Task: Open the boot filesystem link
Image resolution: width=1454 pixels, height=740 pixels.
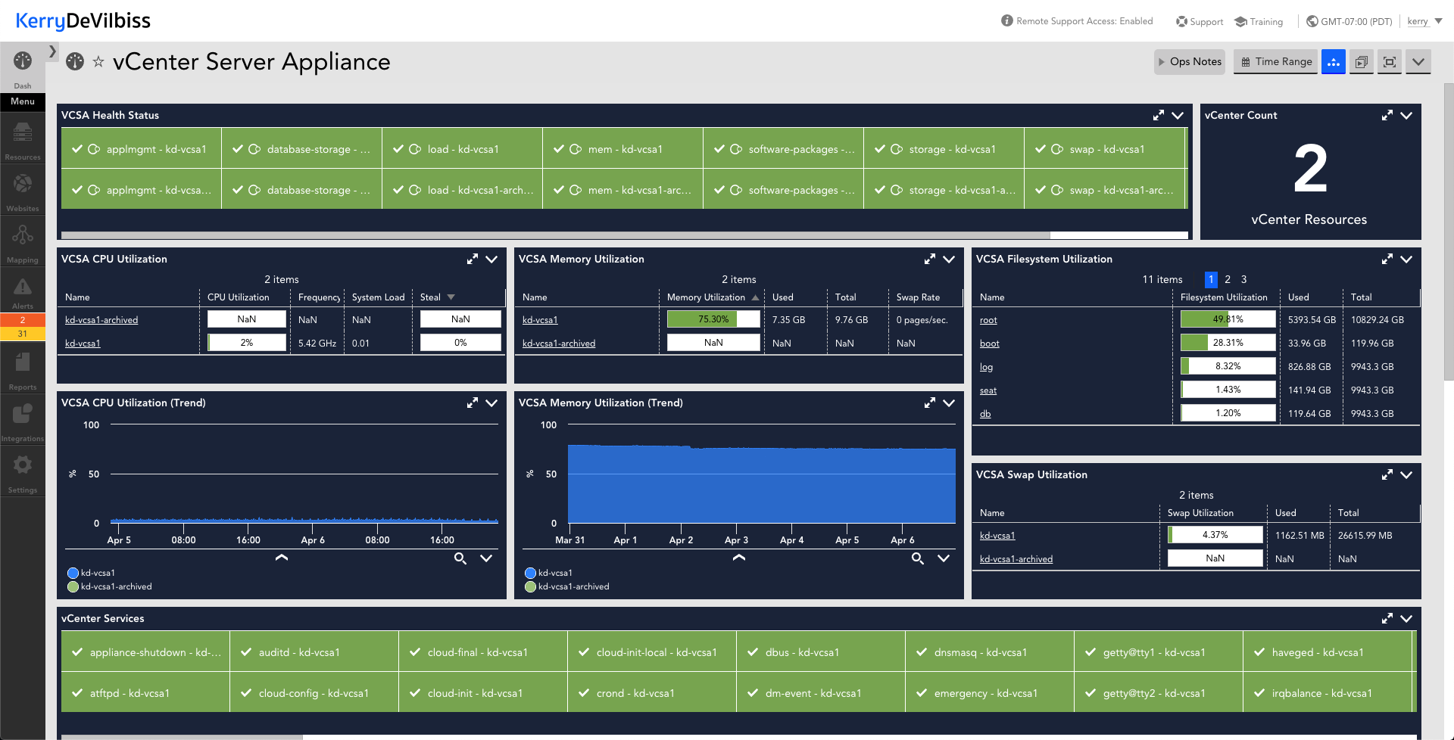Action: pyautogui.click(x=990, y=344)
